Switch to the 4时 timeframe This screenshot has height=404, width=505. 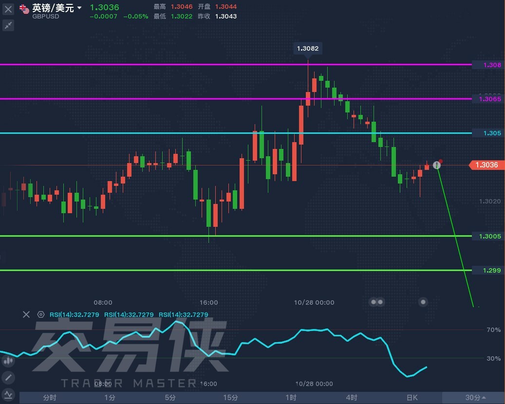pyautogui.click(x=352, y=398)
